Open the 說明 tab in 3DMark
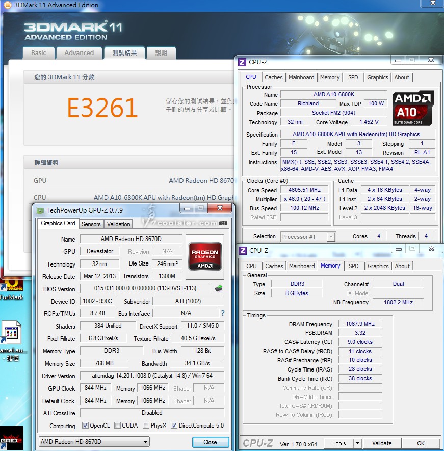The image size is (444, 451). 161,53
